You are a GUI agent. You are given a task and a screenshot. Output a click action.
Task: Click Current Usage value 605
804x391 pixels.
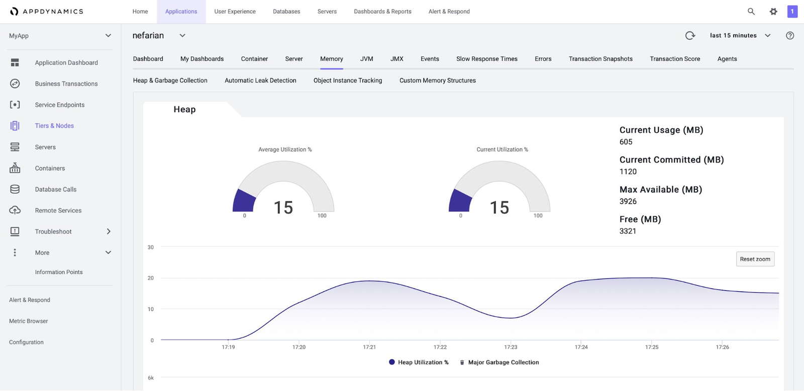click(x=626, y=142)
